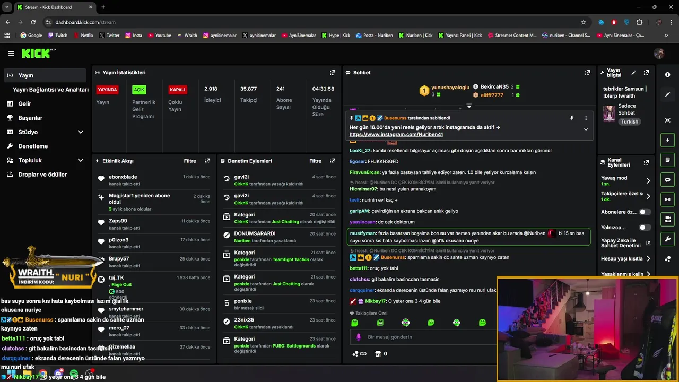Click username yunushayaloglu in leaderboard
Viewport: 679px width, 382px height.
click(450, 87)
